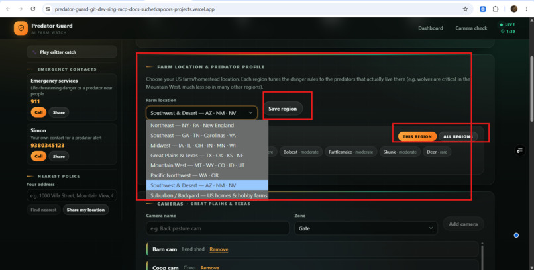Select Mountain West — MT · WY · CO option
534x270 pixels.
click(207, 165)
